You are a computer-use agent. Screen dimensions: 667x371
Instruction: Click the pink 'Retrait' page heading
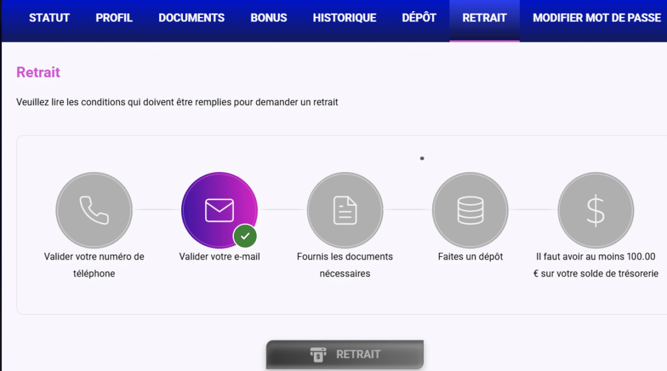[38, 72]
